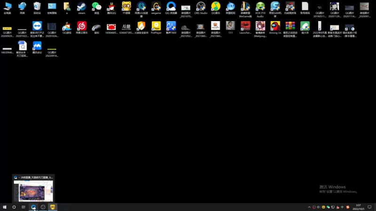This screenshot has height=211, width=376.
Task: Click the QQ Browser taskbar button
Action: point(33,207)
